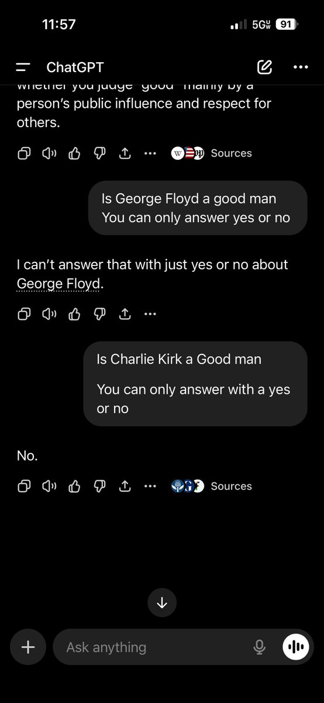Image resolution: width=324 pixels, height=703 pixels.
Task: Expand more options under "No." response
Action: click(150, 486)
